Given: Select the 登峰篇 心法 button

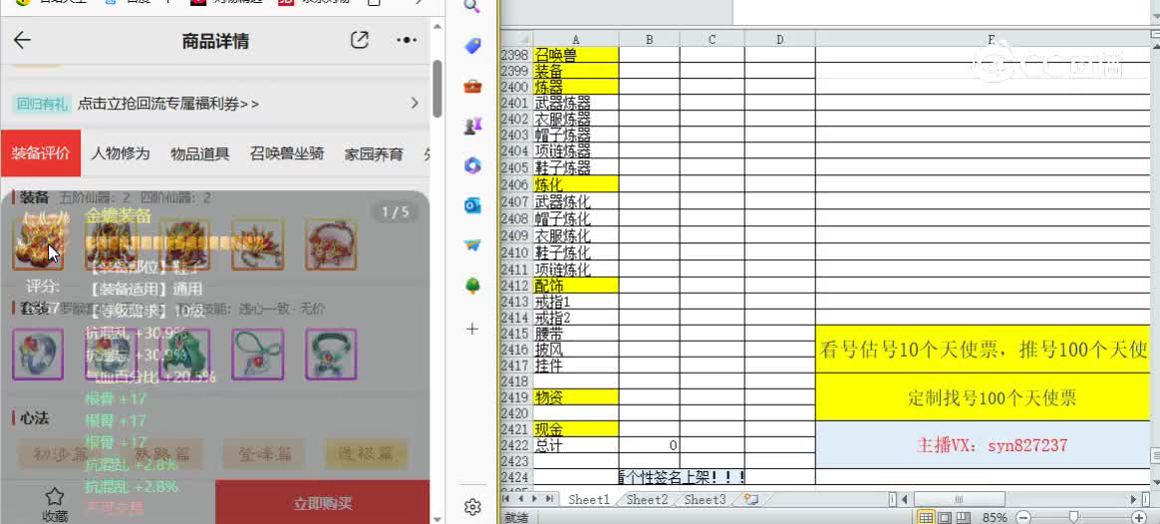Looking at the screenshot, I should pos(263,454).
